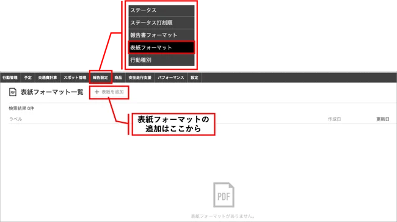Open the 設定 tab
The width and height of the screenshot is (397, 222).
(x=194, y=78)
